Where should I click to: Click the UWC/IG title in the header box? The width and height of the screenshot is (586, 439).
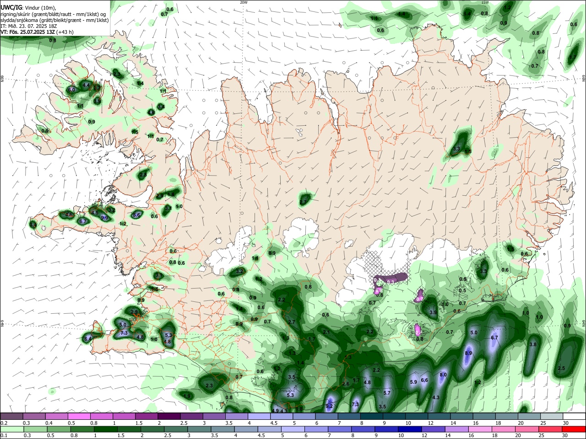(11, 7)
